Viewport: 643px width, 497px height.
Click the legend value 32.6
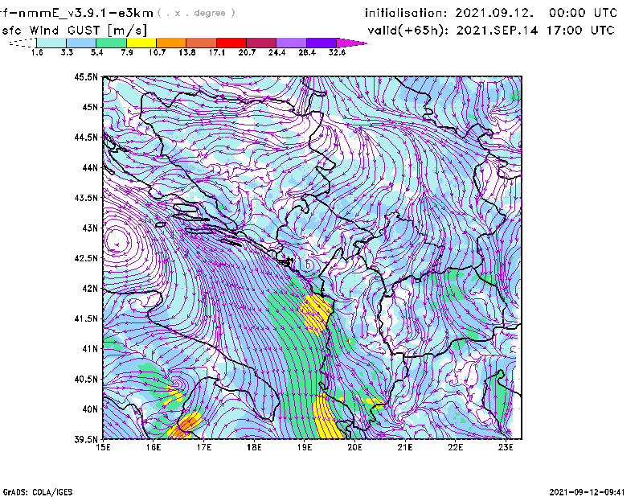point(337,52)
